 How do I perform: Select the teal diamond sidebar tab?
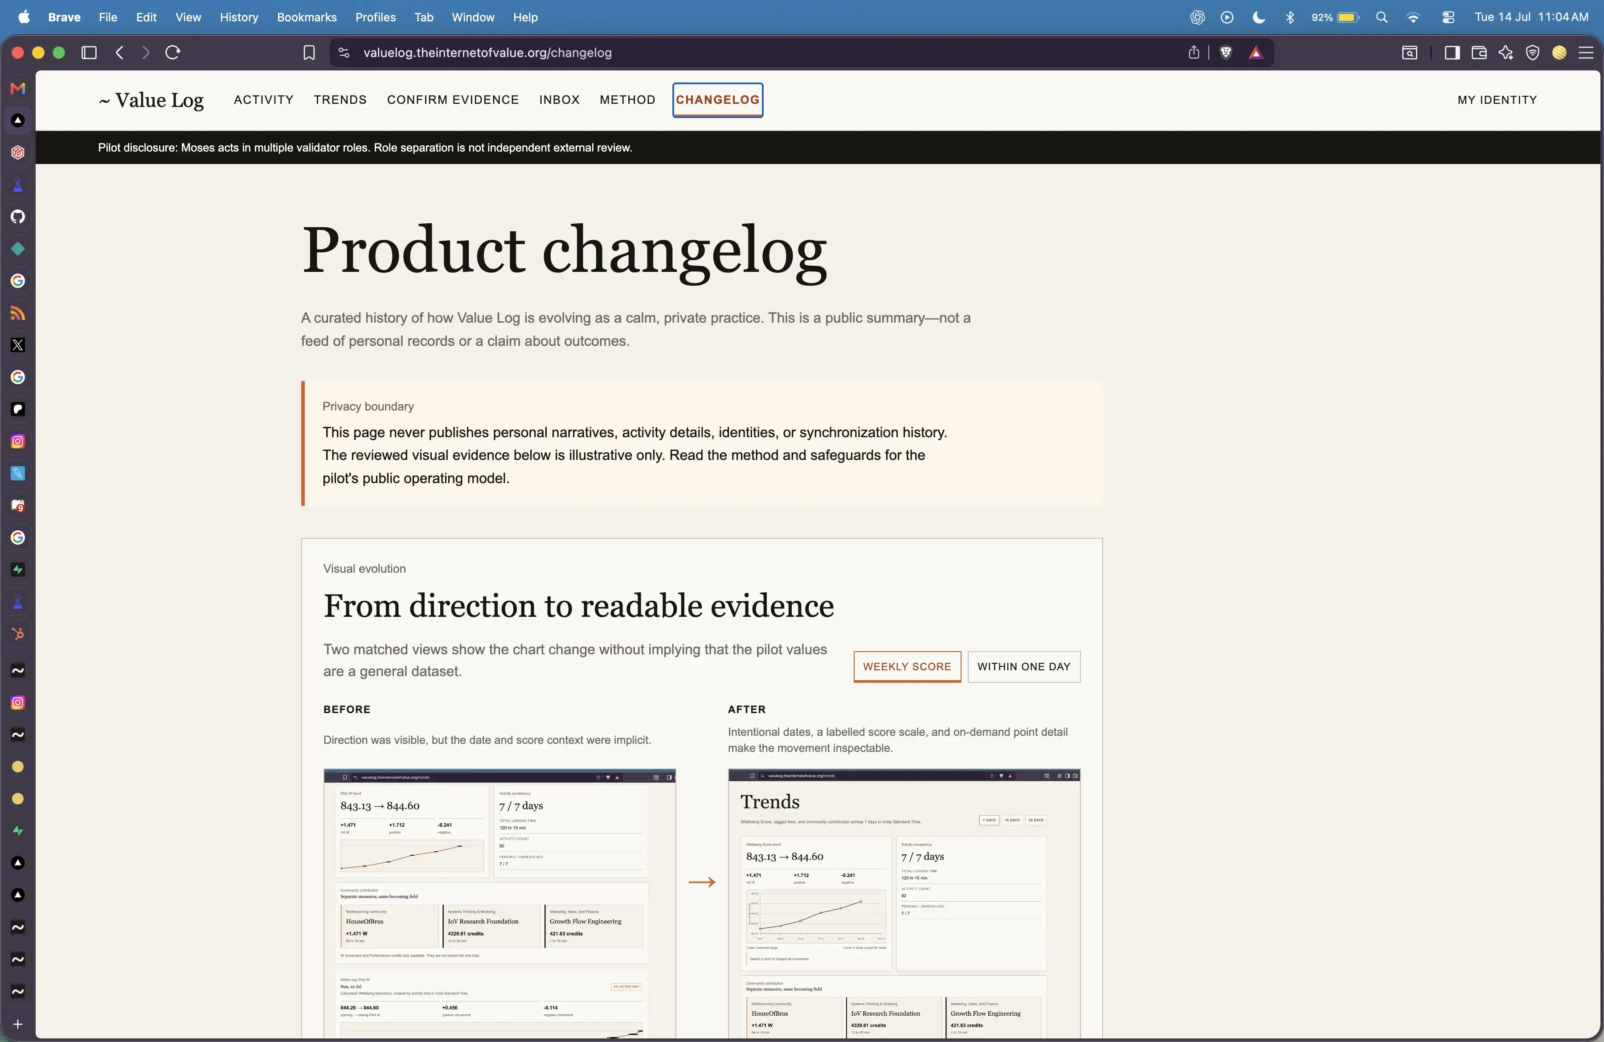click(18, 249)
